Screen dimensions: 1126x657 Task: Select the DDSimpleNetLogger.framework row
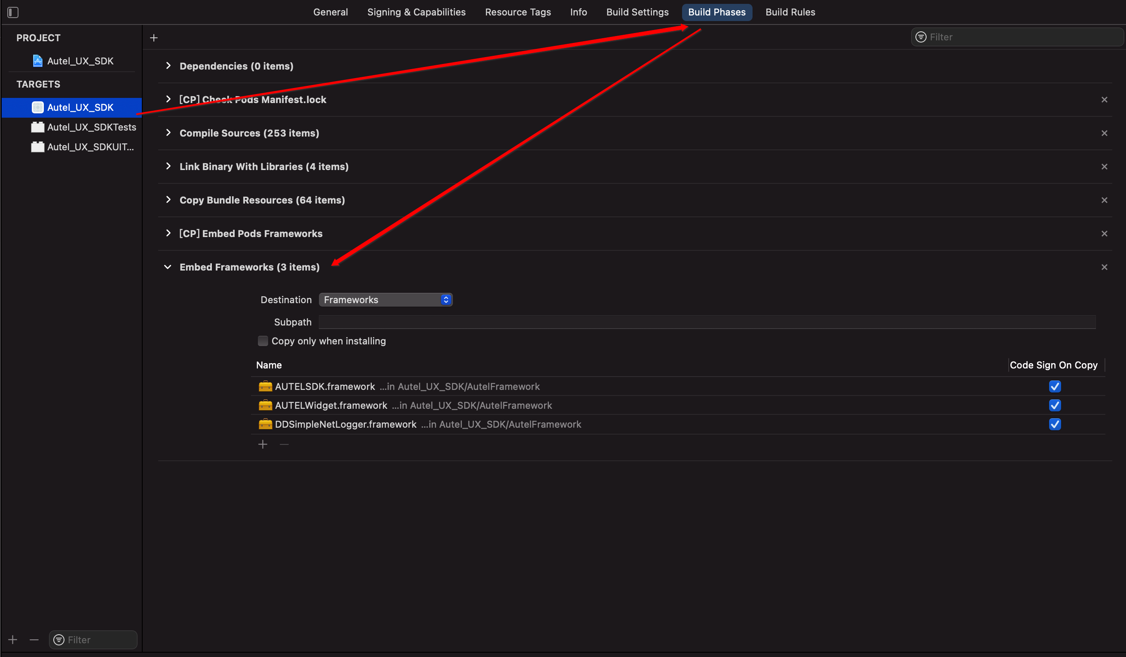[x=678, y=424]
